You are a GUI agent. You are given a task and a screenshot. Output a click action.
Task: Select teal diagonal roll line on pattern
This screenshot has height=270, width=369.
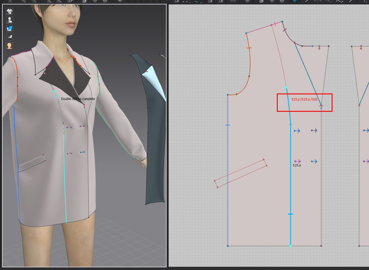308,74
